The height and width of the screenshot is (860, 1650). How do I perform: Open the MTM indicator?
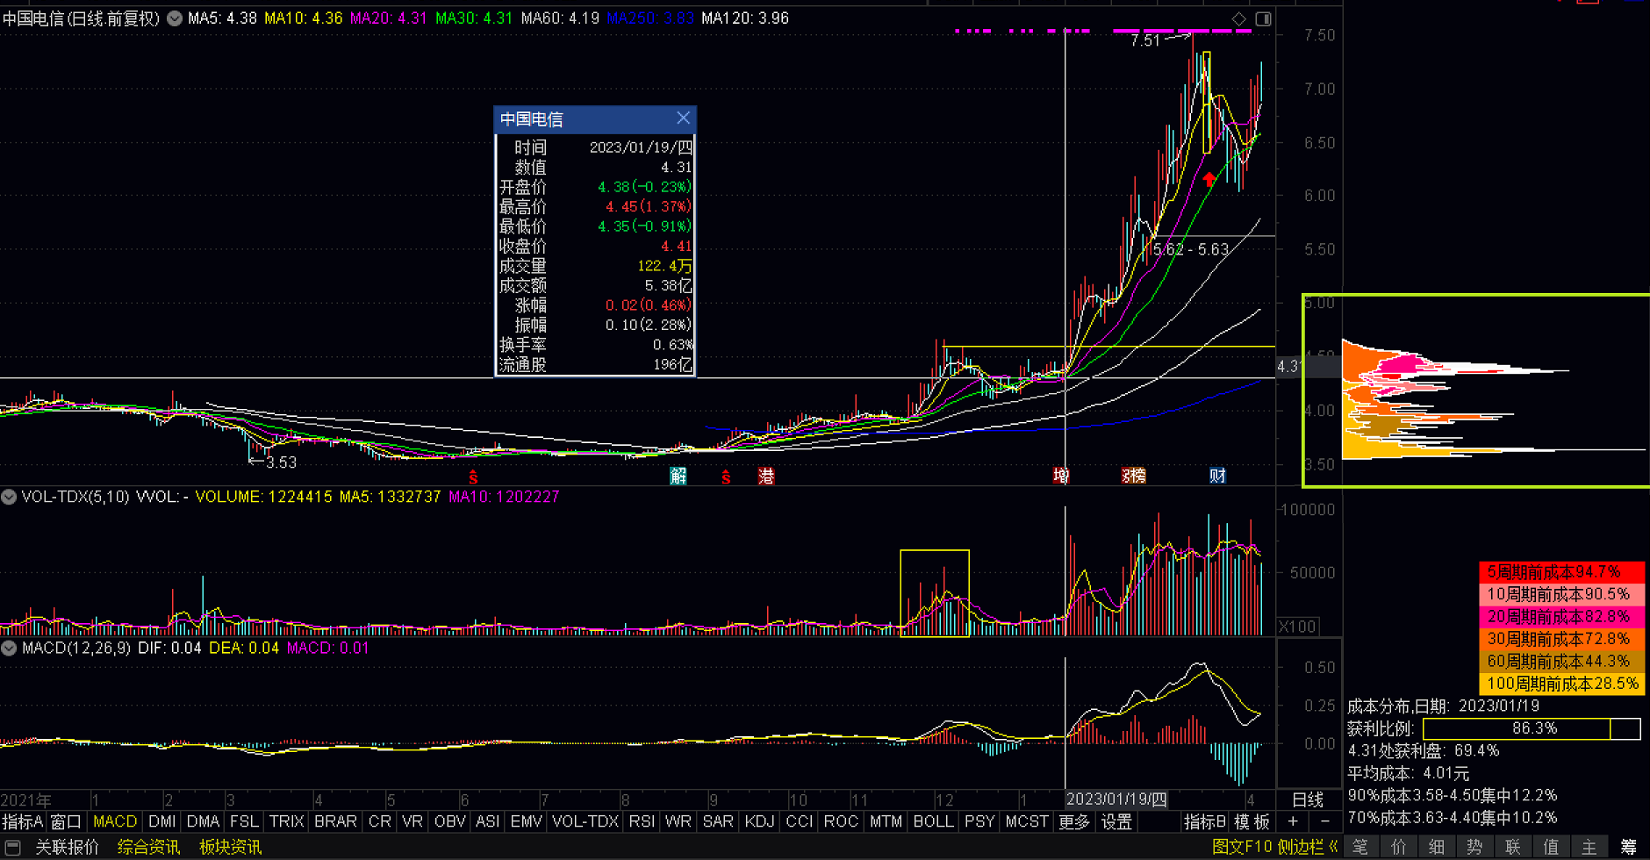point(886,821)
